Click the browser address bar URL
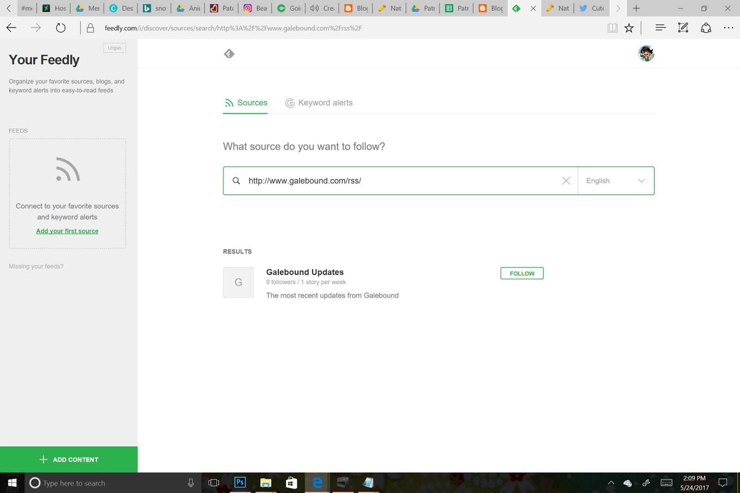 [233, 28]
